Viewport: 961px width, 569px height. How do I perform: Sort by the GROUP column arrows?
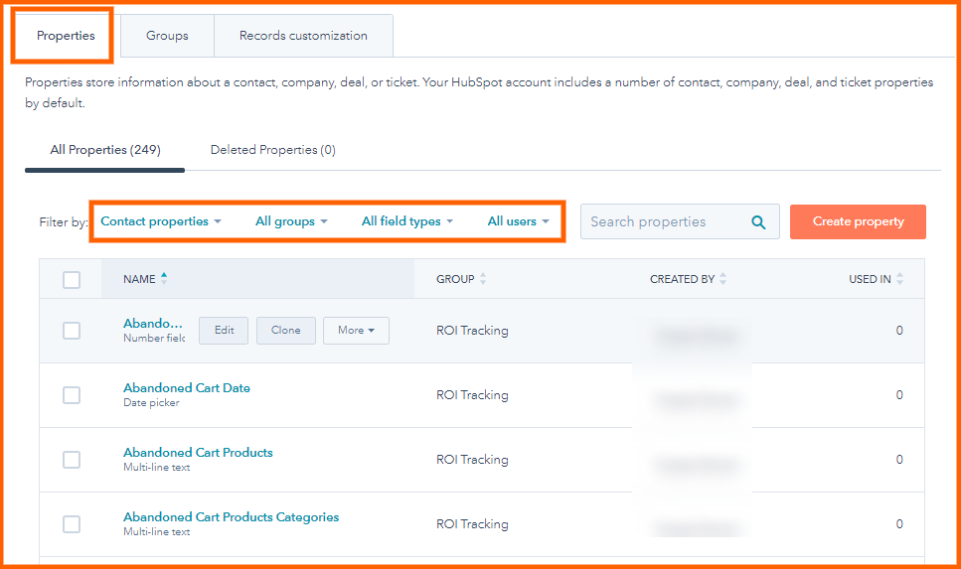(x=483, y=280)
